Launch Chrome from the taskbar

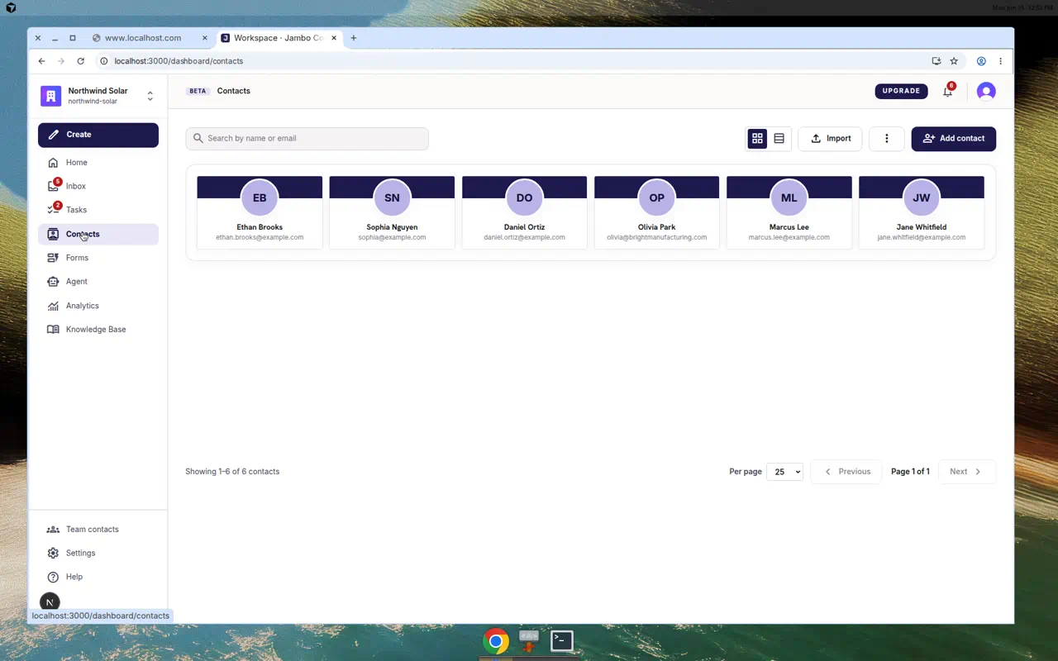coord(496,641)
